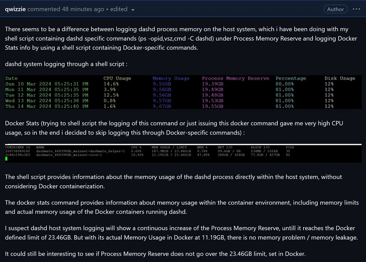Click the 'dashmate_6693980b_mainnet-dashmate_helper-1' container name
The image size is (366, 262).
[x=80, y=151]
